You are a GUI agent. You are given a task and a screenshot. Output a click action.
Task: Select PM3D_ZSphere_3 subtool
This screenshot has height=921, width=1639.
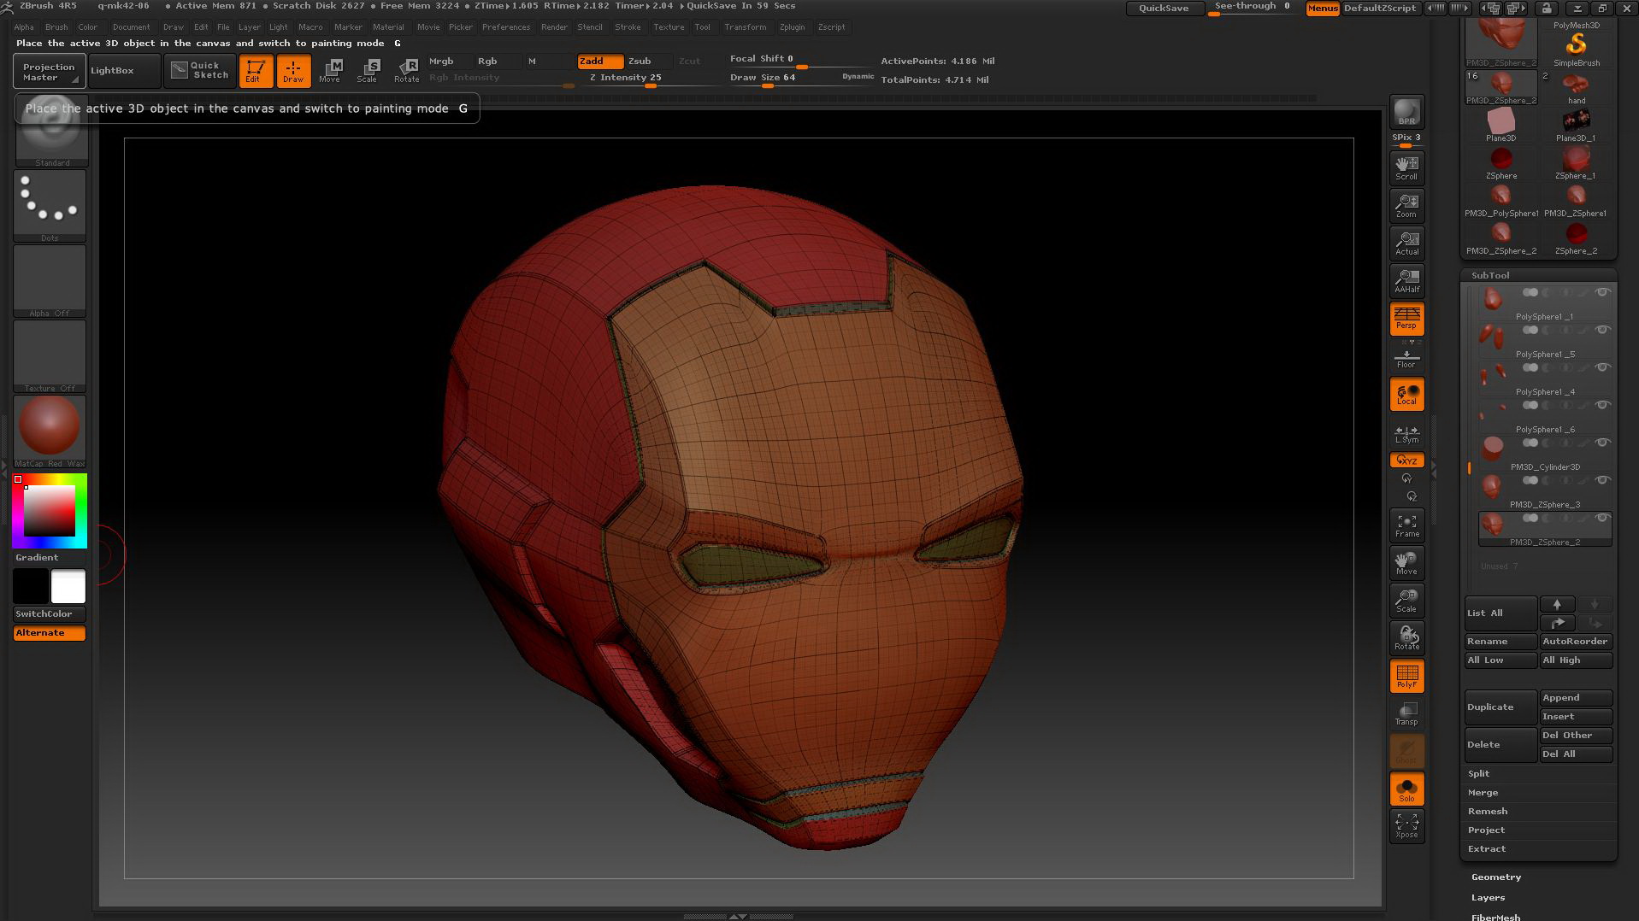point(1545,493)
